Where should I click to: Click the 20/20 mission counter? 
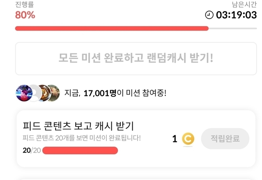[31, 151]
